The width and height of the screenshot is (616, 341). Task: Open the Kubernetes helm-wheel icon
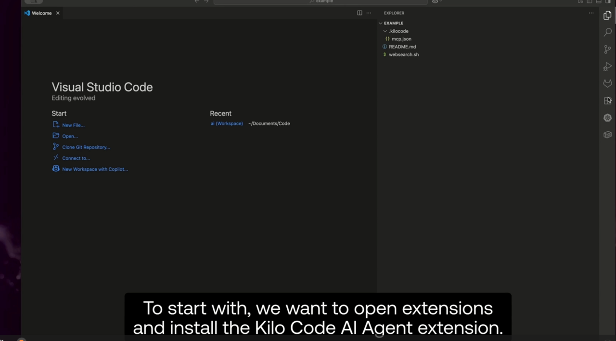607,118
